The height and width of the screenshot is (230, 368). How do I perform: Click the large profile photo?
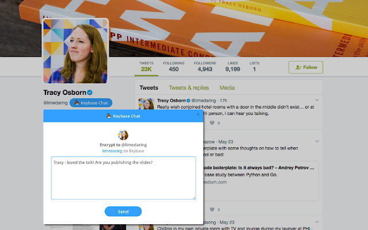pyautogui.click(x=75, y=51)
